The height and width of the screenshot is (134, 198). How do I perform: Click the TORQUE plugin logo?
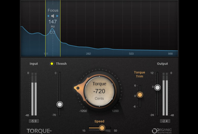(x=39, y=131)
